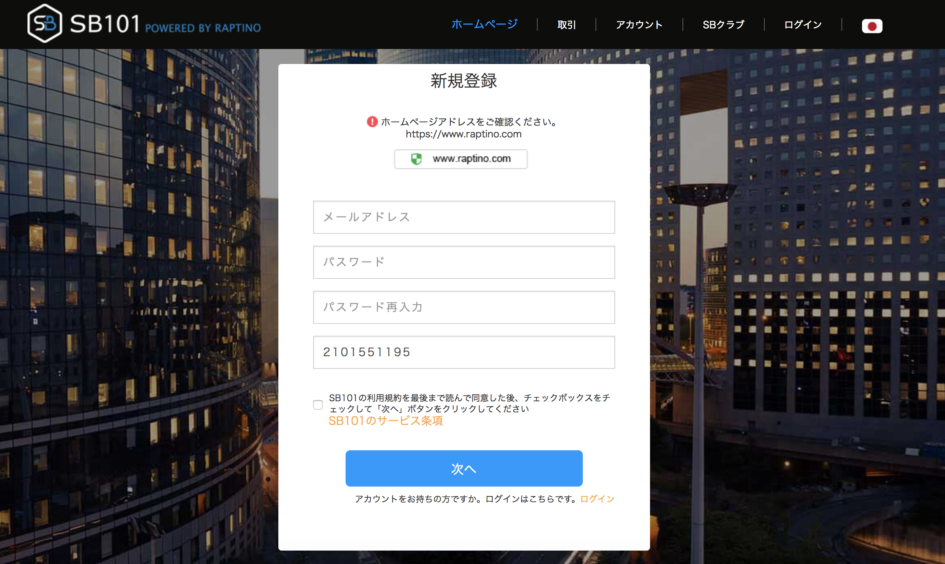Click the terms instruction text beside the checkbox
Image resolution: width=945 pixels, height=564 pixels.
point(469,403)
